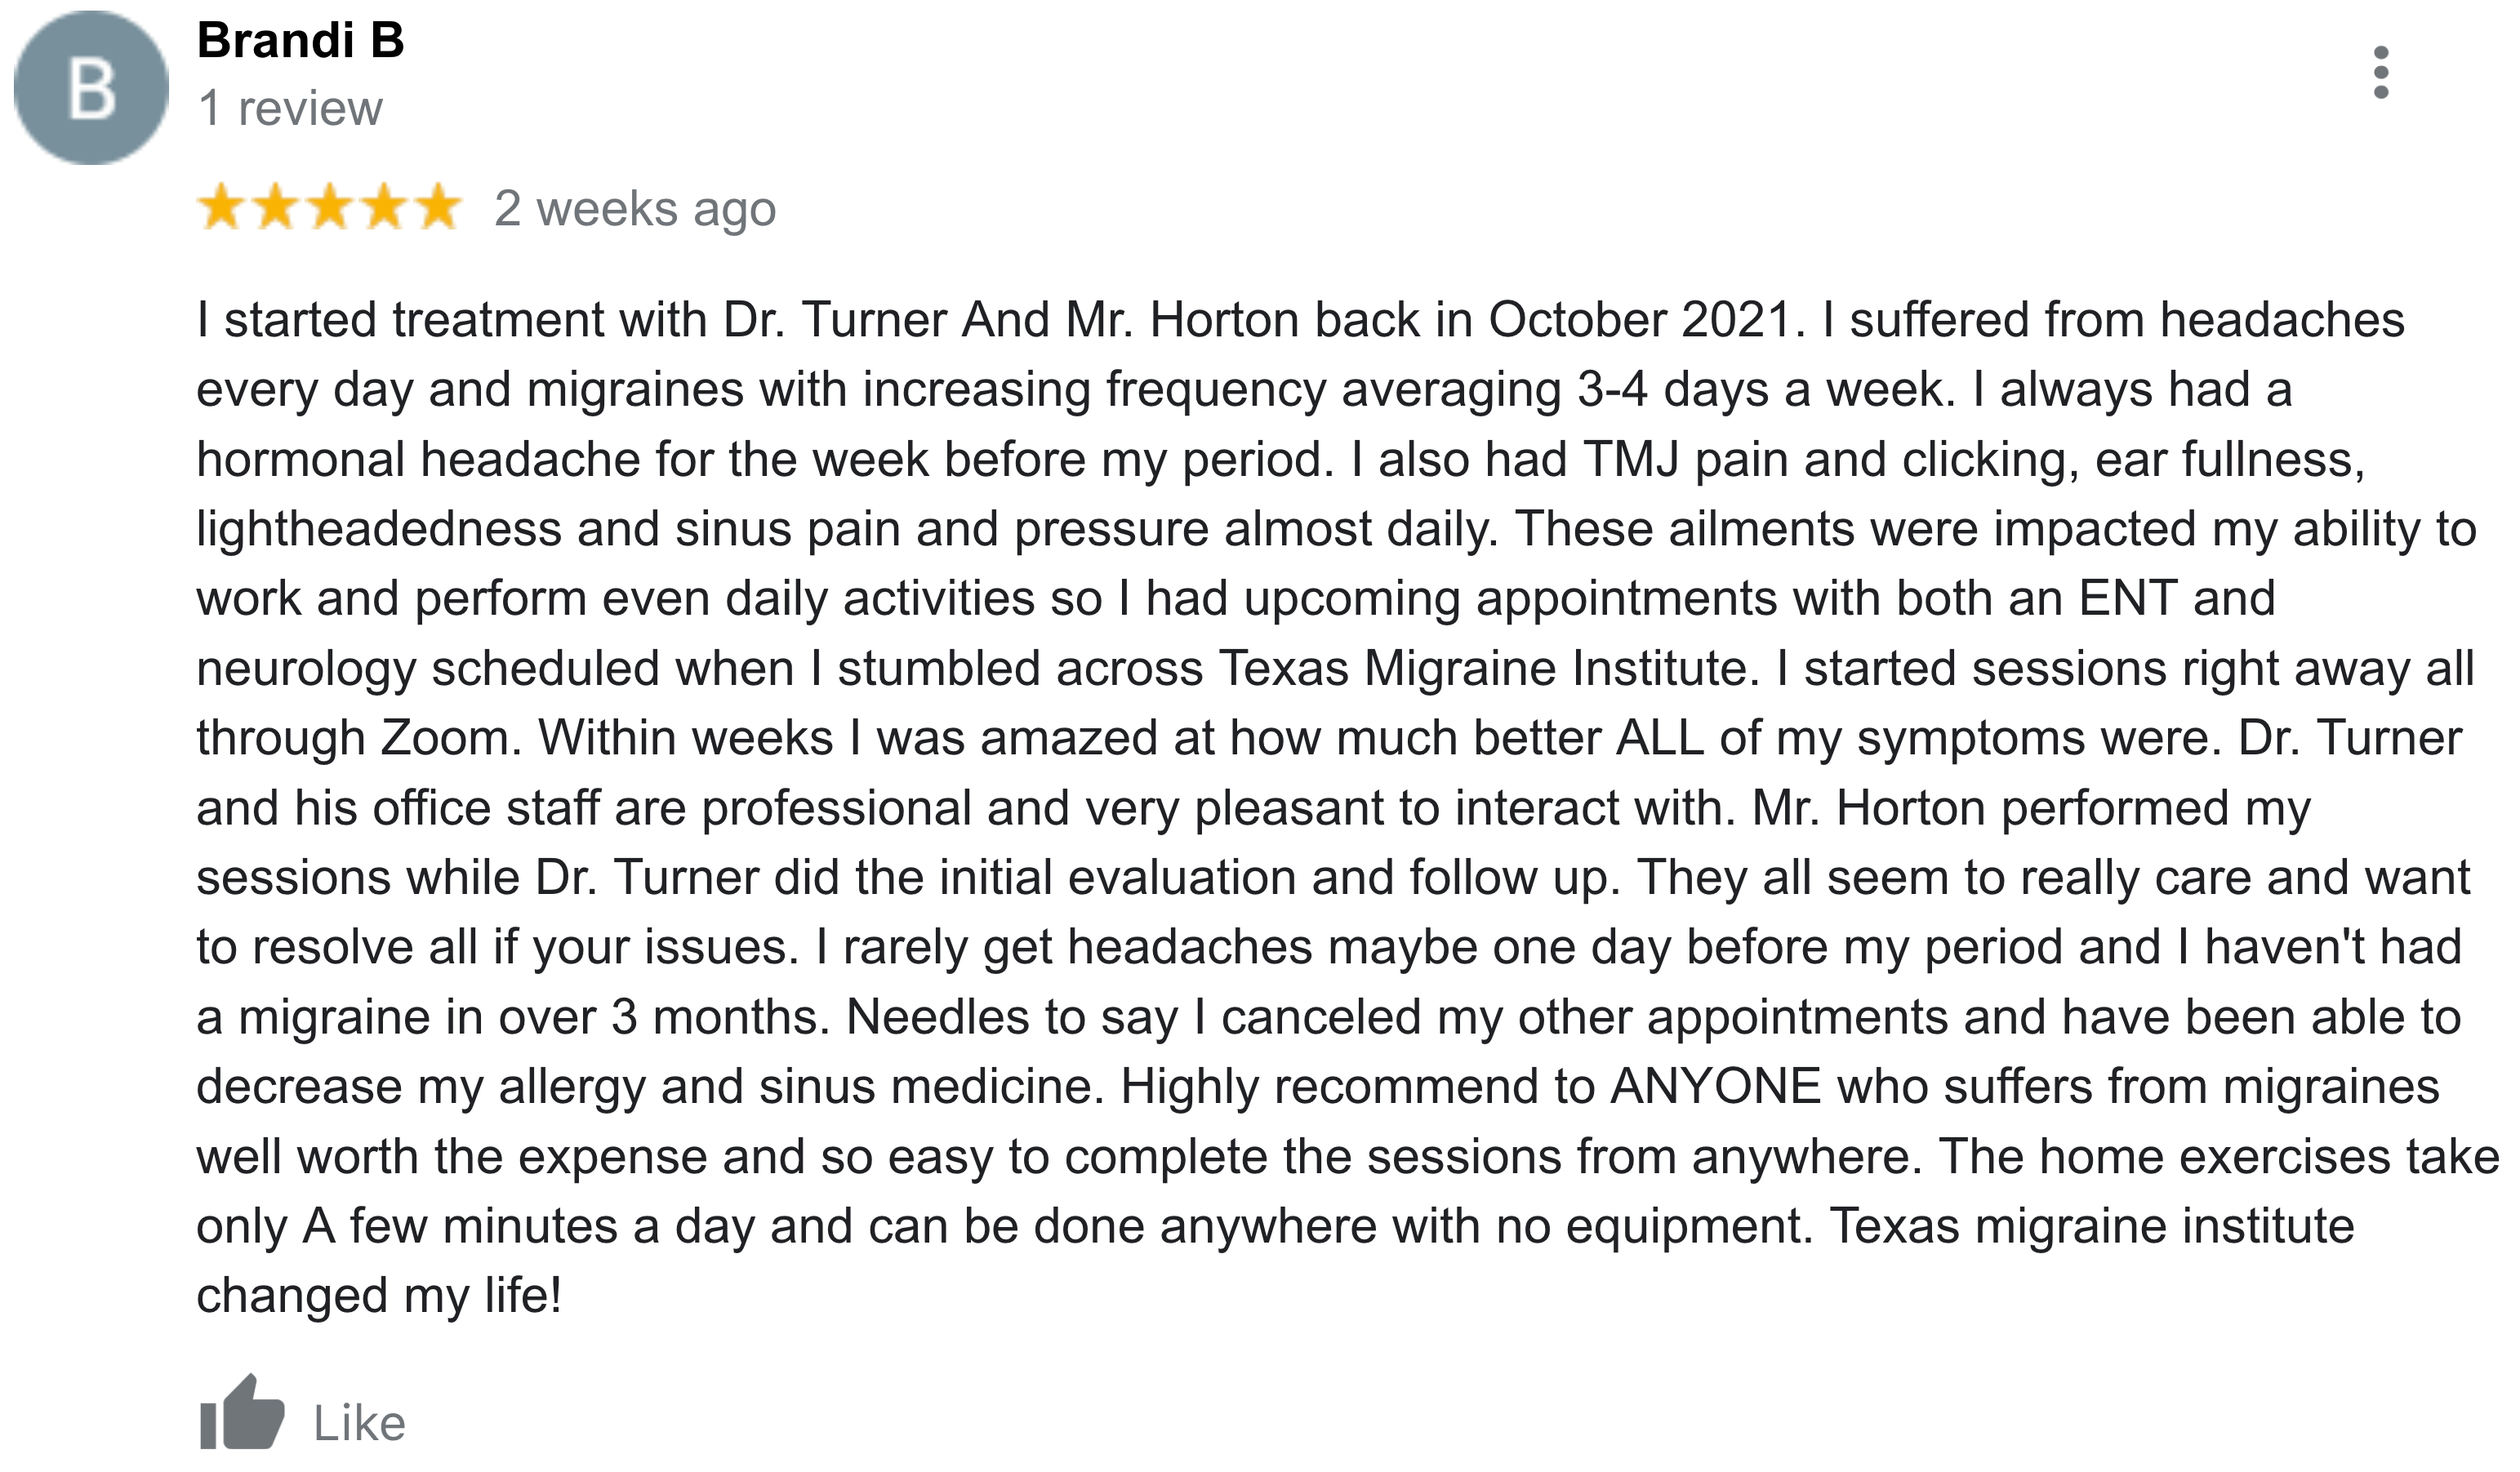Open Brandi B's circular avatar

[x=91, y=88]
